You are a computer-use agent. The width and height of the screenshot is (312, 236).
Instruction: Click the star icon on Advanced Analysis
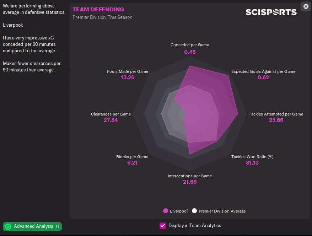[8, 226]
